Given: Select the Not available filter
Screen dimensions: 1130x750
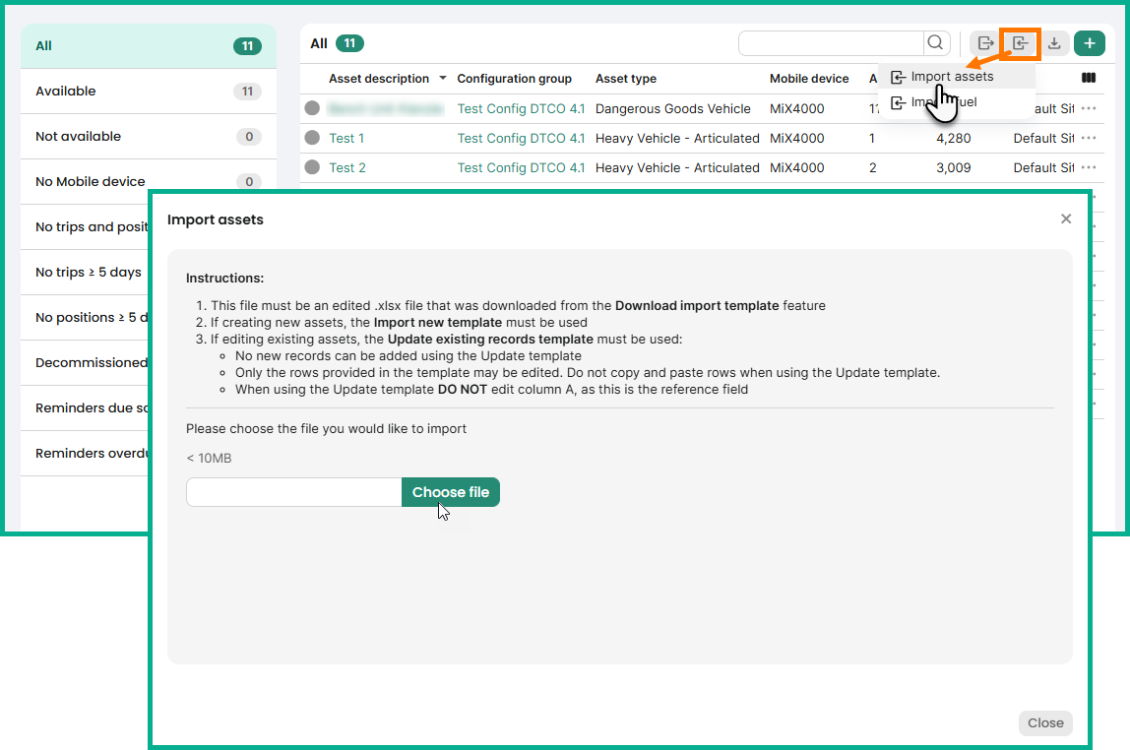Looking at the screenshot, I should pos(149,137).
